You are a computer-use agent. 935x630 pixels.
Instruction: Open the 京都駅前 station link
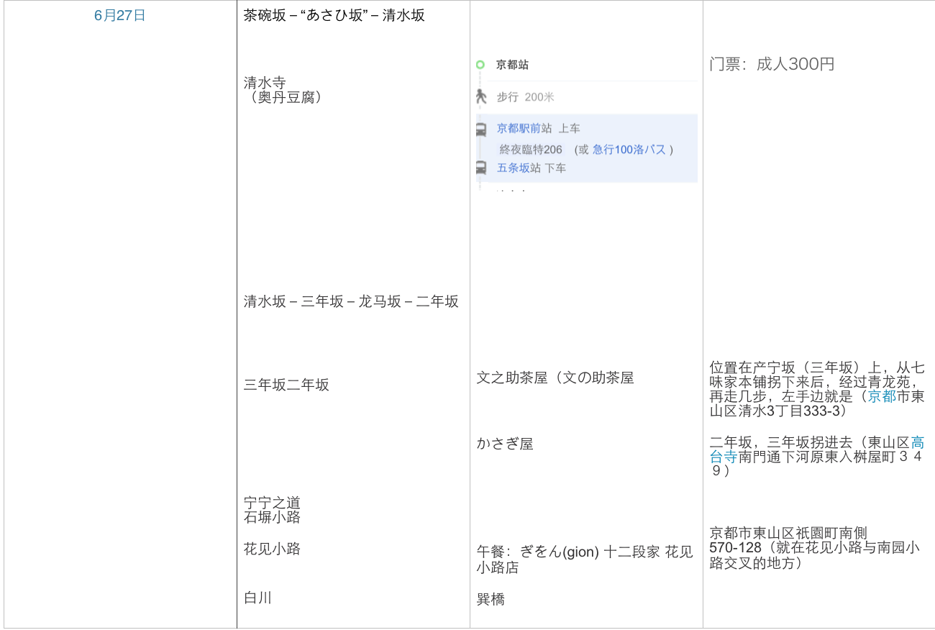tap(519, 129)
